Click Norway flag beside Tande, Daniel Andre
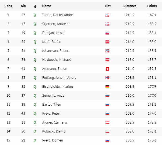 107,15
